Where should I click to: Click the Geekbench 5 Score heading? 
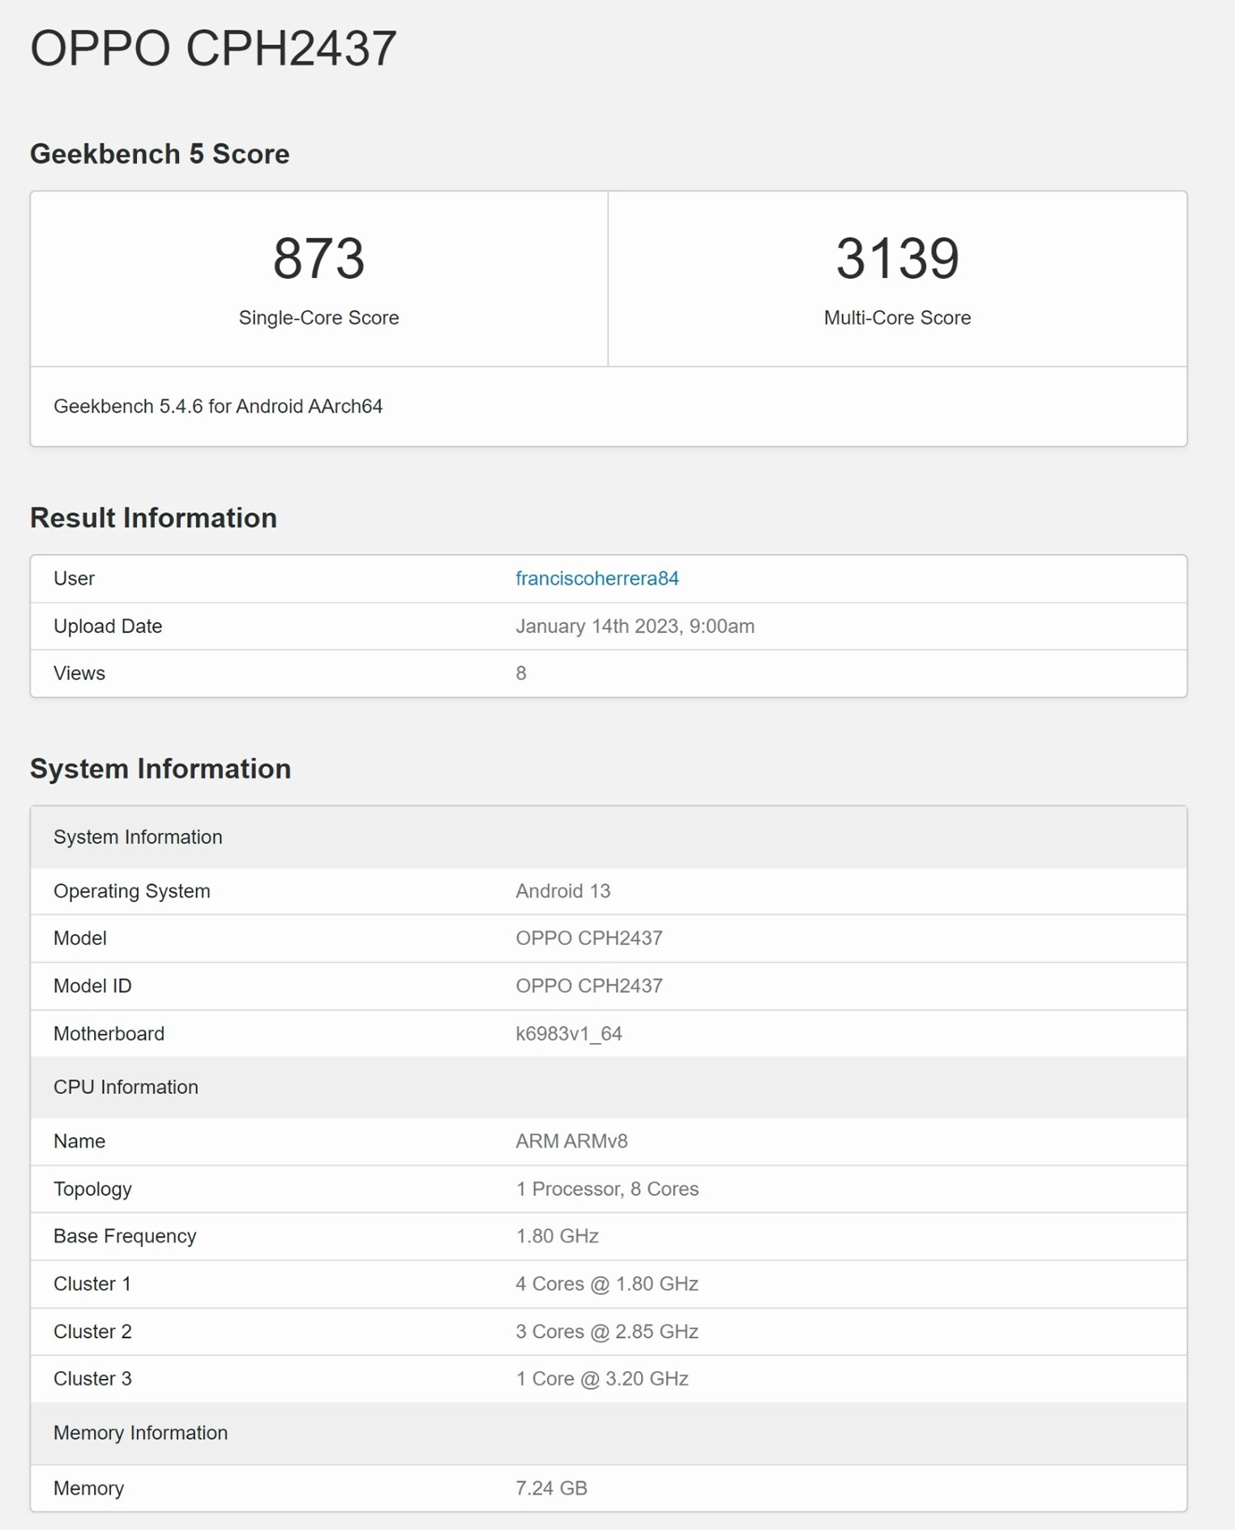tap(160, 154)
